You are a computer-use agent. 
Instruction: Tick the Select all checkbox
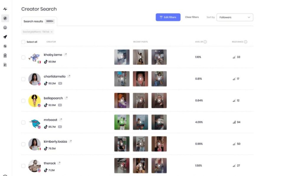click(x=23, y=42)
